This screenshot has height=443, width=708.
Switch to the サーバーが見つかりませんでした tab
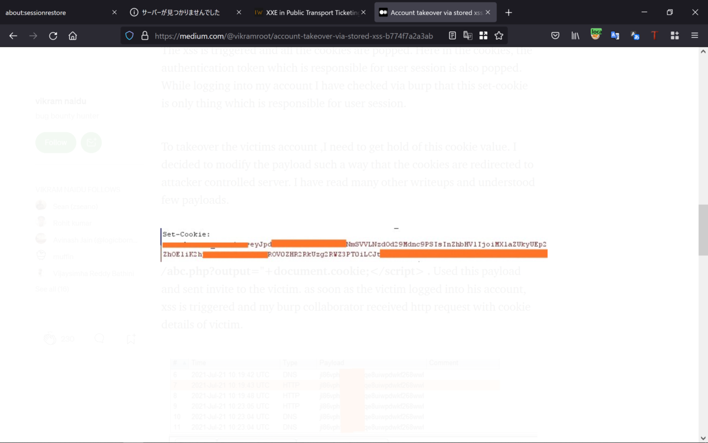(186, 12)
